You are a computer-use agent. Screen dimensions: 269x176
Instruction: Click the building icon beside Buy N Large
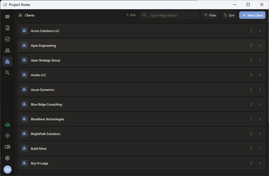click(x=24, y=163)
